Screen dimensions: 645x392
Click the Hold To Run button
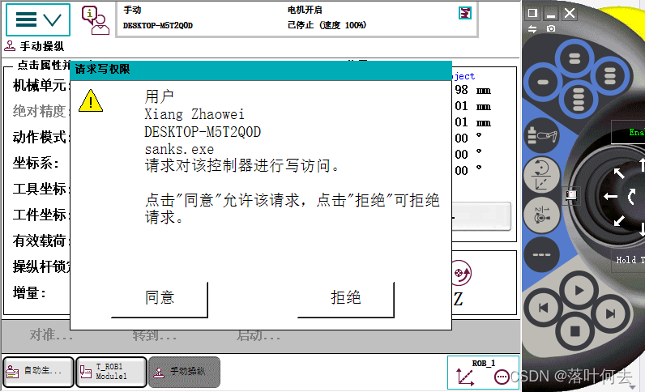(628, 259)
